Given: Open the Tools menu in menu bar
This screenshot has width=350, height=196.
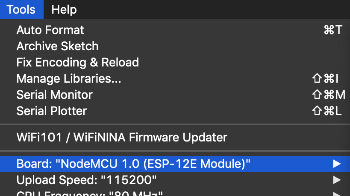Looking at the screenshot, I should pyautogui.click(x=21, y=9).
